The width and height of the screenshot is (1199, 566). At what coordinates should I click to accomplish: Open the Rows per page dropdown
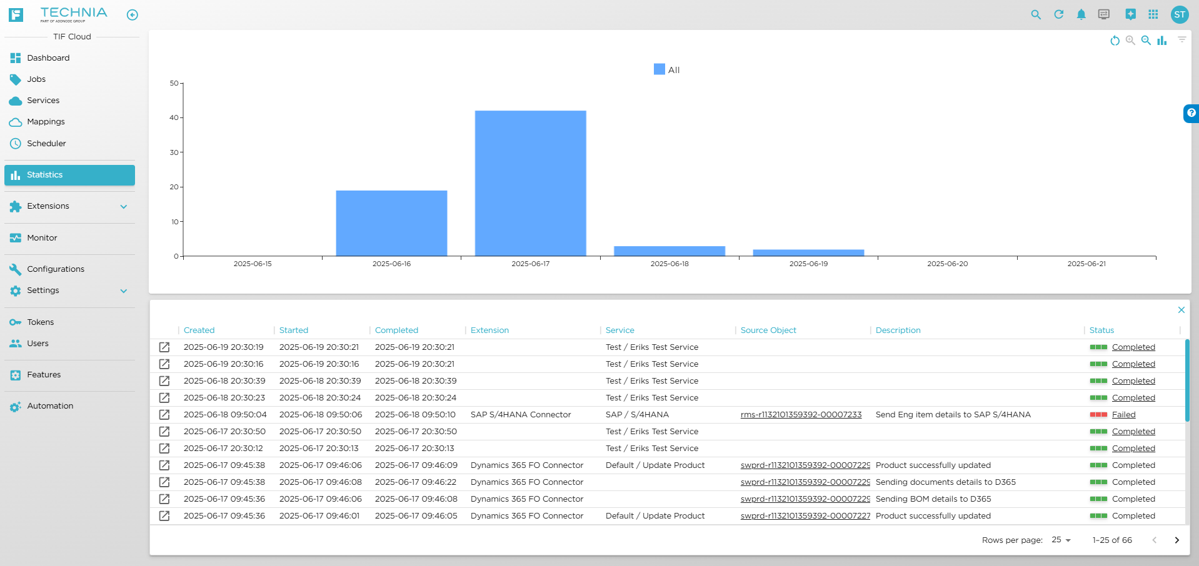click(1061, 540)
